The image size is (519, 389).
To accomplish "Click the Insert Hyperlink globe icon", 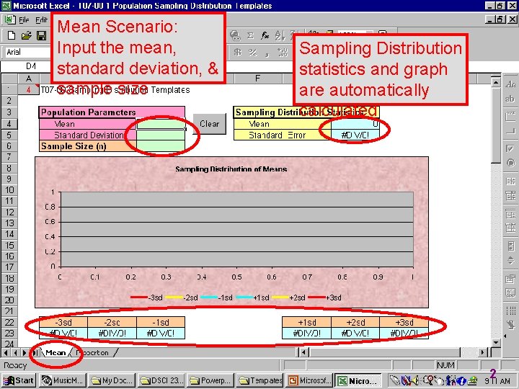I will click(x=235, y=35).
